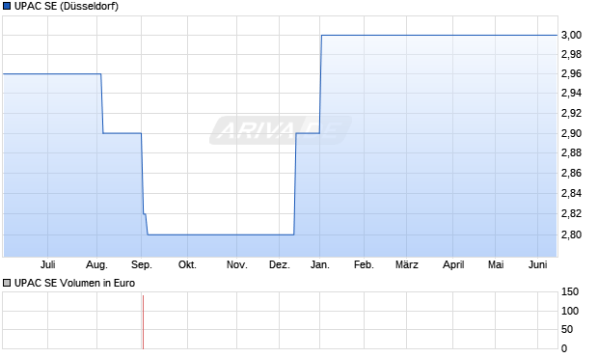The image size is (598, 358).
Task: Click the 'Okt.' axis label
Action: (x=187, y=264)
